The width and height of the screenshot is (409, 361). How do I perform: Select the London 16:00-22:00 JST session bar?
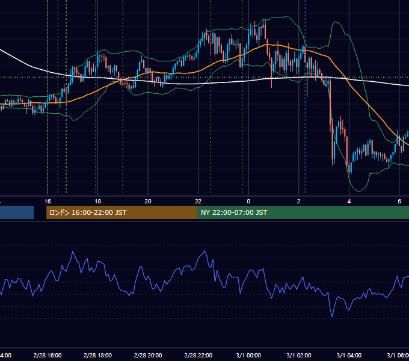pyautogui.click(x=121, y=212)
